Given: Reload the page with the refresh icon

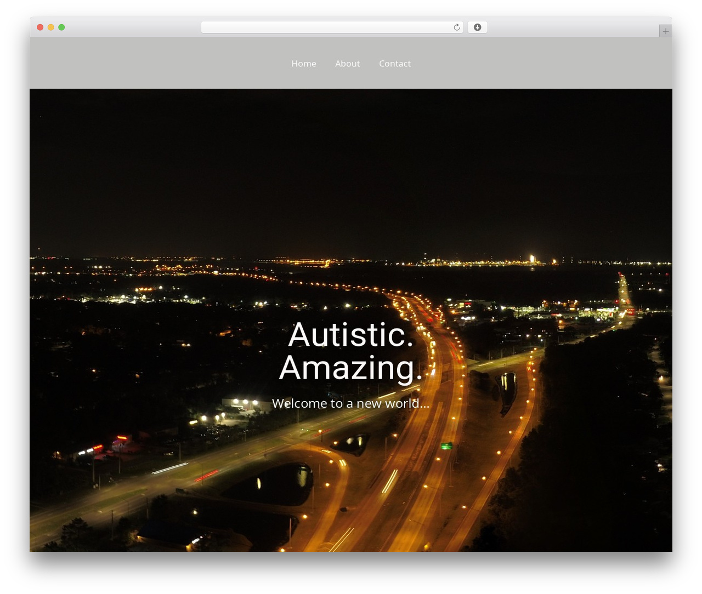Looking at the screenshot, I should 457,27.
